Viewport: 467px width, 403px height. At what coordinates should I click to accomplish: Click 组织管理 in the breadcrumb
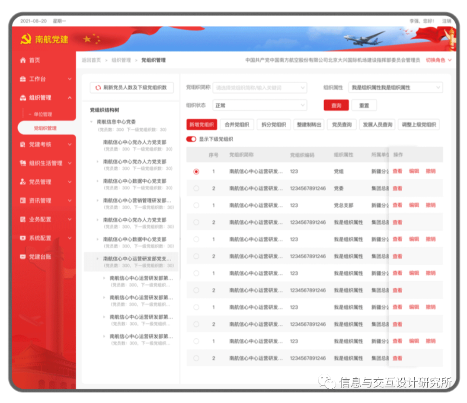coord(121,60)
